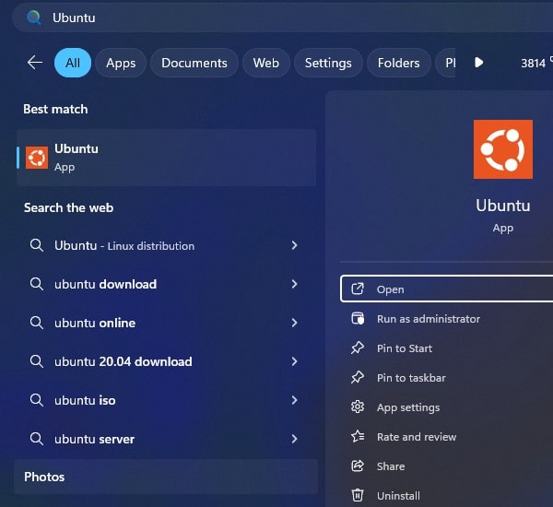Click the Run as administrator shield icon
553x507 pixels.
coord(358,319)
